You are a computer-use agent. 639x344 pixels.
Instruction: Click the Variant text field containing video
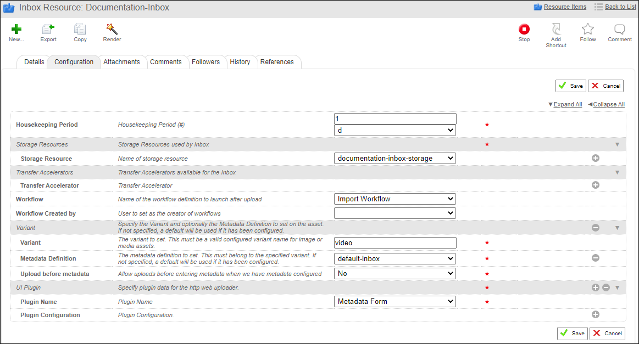tap(394, 243)
